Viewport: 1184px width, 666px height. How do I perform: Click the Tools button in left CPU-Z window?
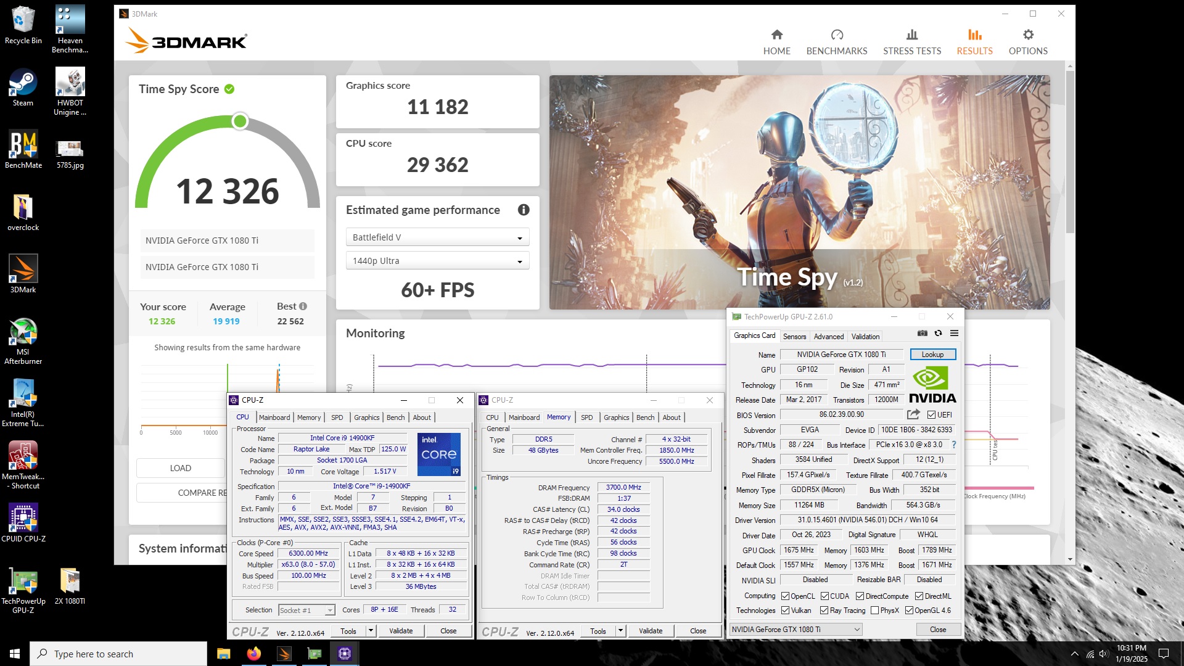[x=348, y=631]
